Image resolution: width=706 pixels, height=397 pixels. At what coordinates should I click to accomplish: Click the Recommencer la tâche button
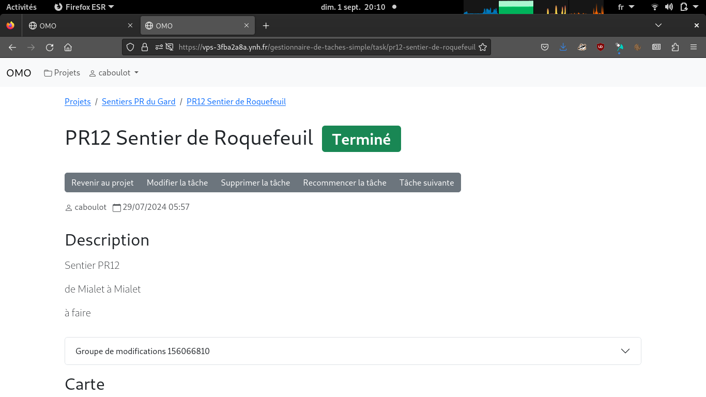[344, 182]
